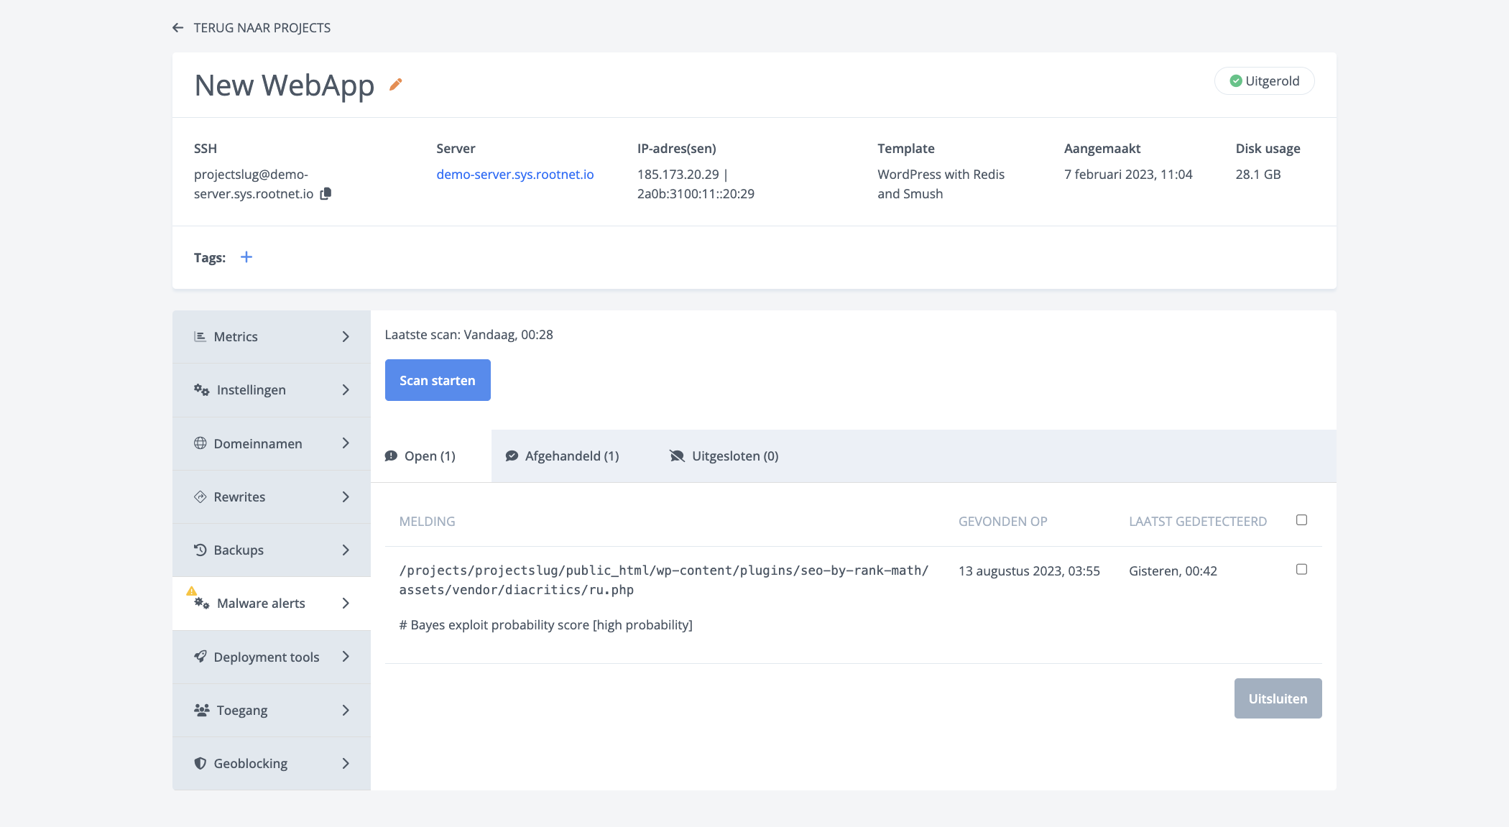1509x827 pixels.
Task: Expand the Backups section chevron
Action: [x=346, y=550]
